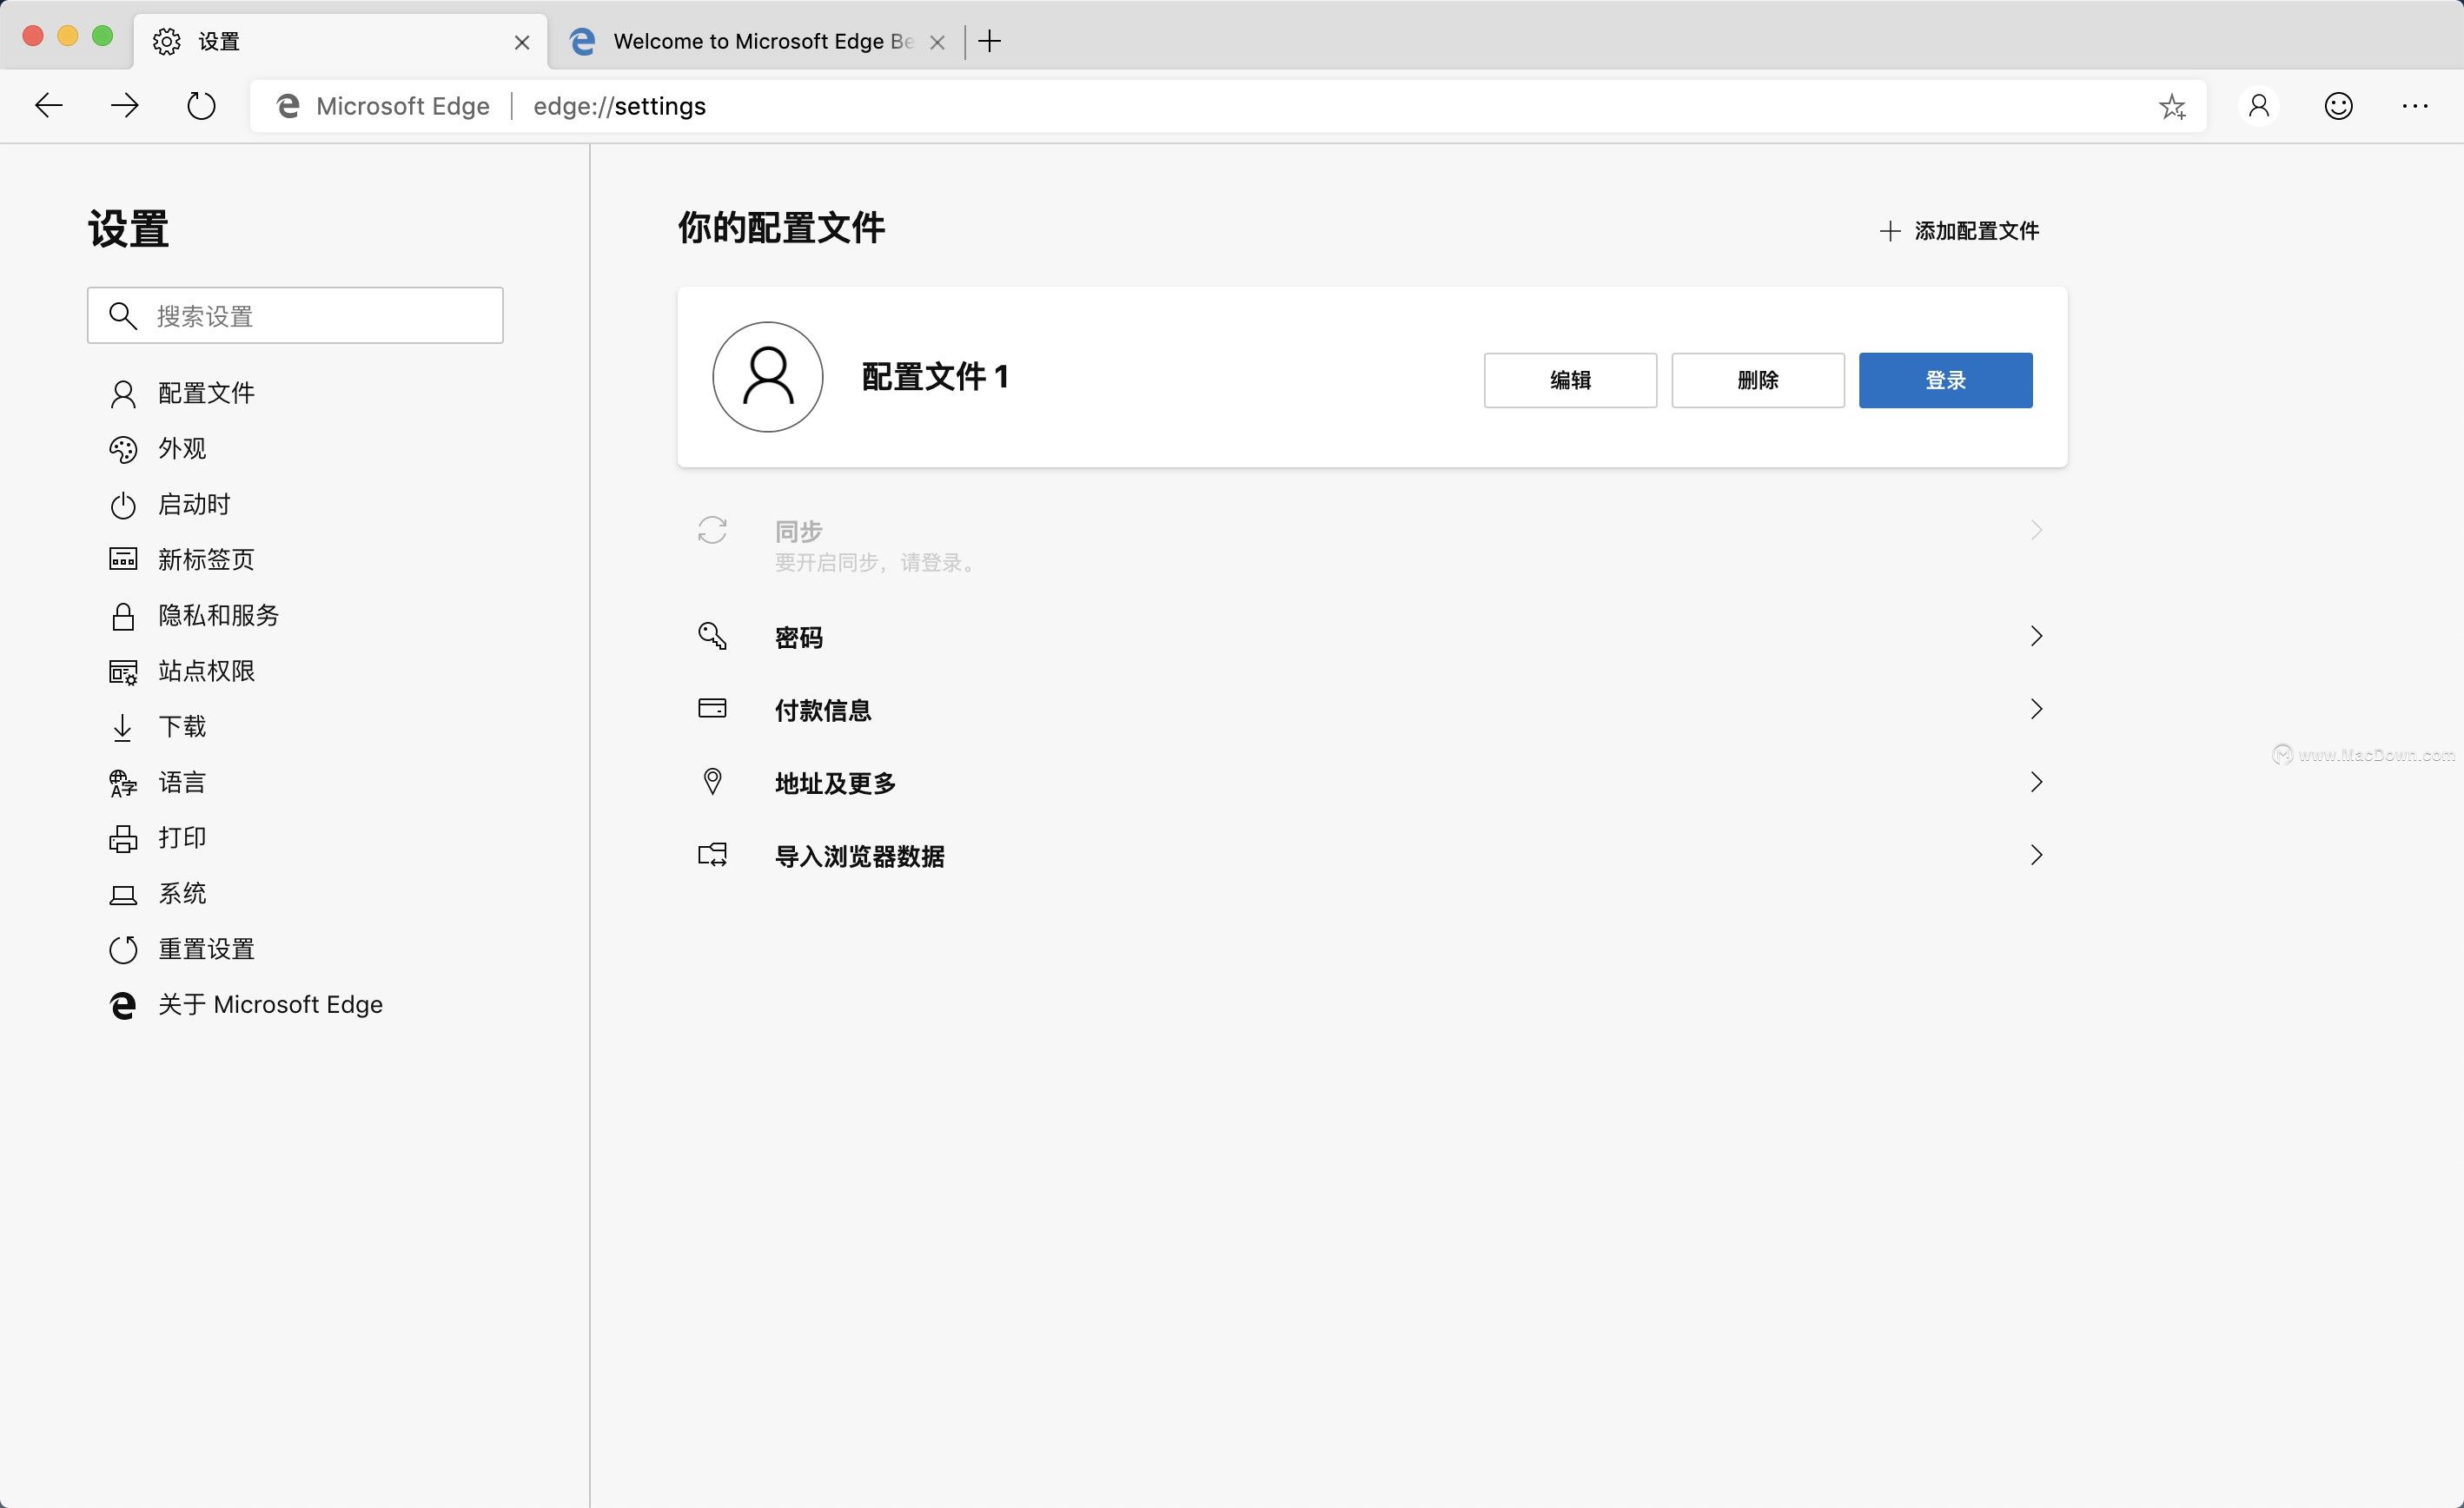This screenshot has width=2464, height=1508.
Task: Expand the 密码 passwords row chevron
Action: (2036, 636)
